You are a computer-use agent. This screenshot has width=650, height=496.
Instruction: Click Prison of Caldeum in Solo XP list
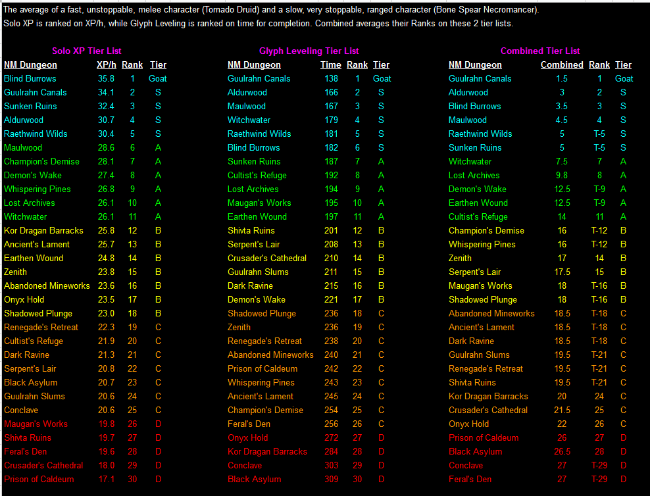[39, 479]
